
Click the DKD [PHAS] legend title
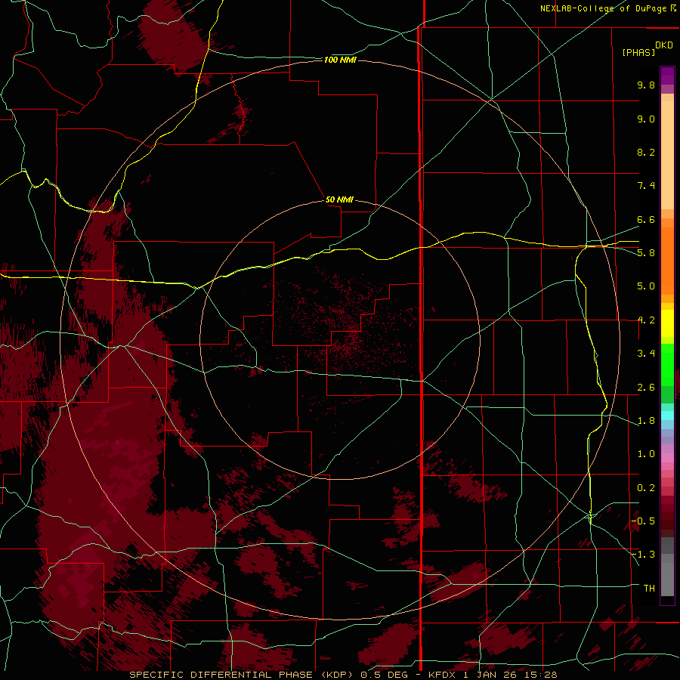pos(647,48)
